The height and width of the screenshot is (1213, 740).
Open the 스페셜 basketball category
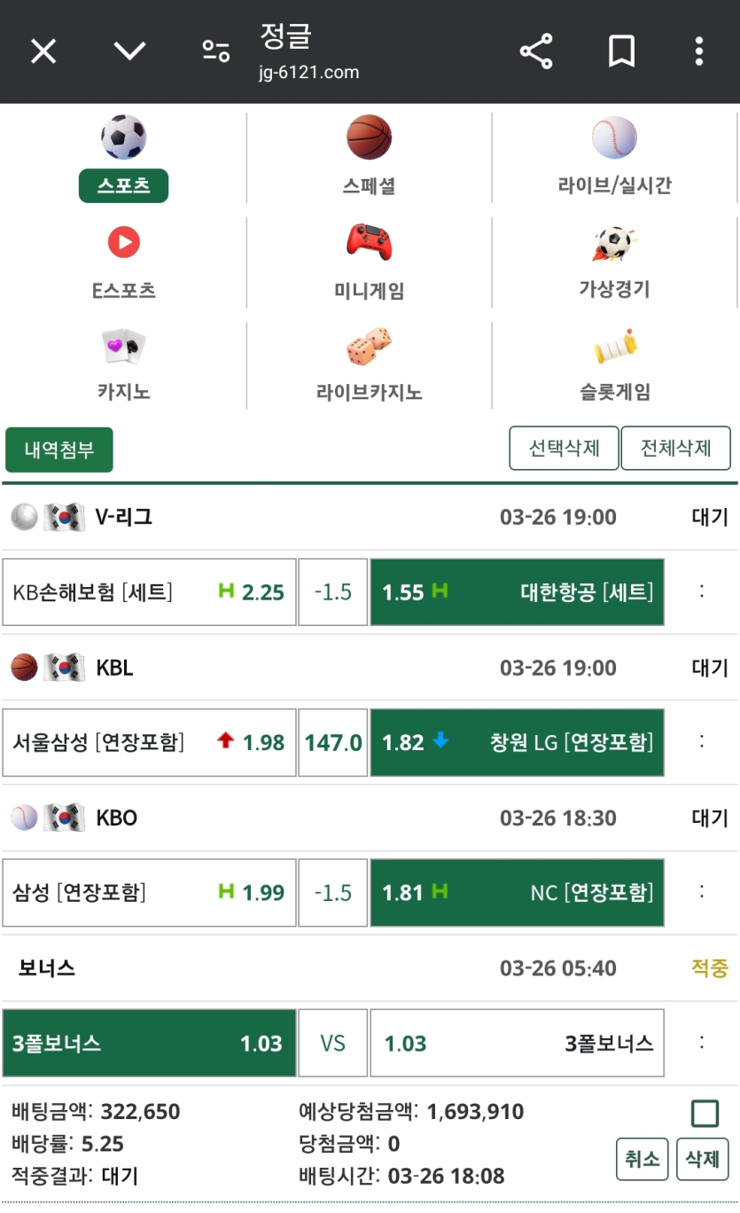369,137
